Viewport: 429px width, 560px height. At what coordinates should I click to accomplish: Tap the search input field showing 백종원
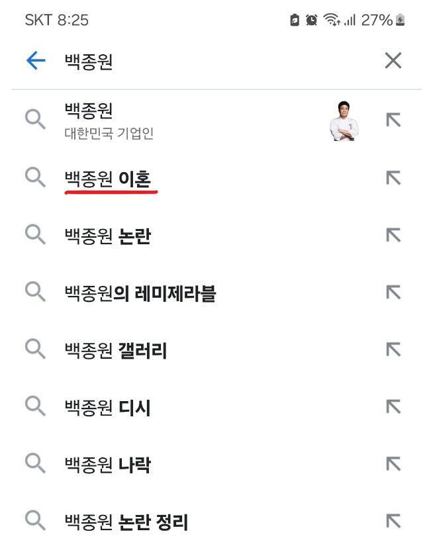click(86, 60)
